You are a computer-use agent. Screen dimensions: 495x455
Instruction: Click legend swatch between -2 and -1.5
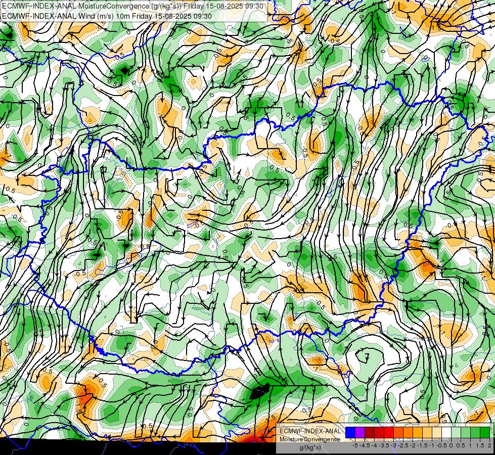(418, 433)
